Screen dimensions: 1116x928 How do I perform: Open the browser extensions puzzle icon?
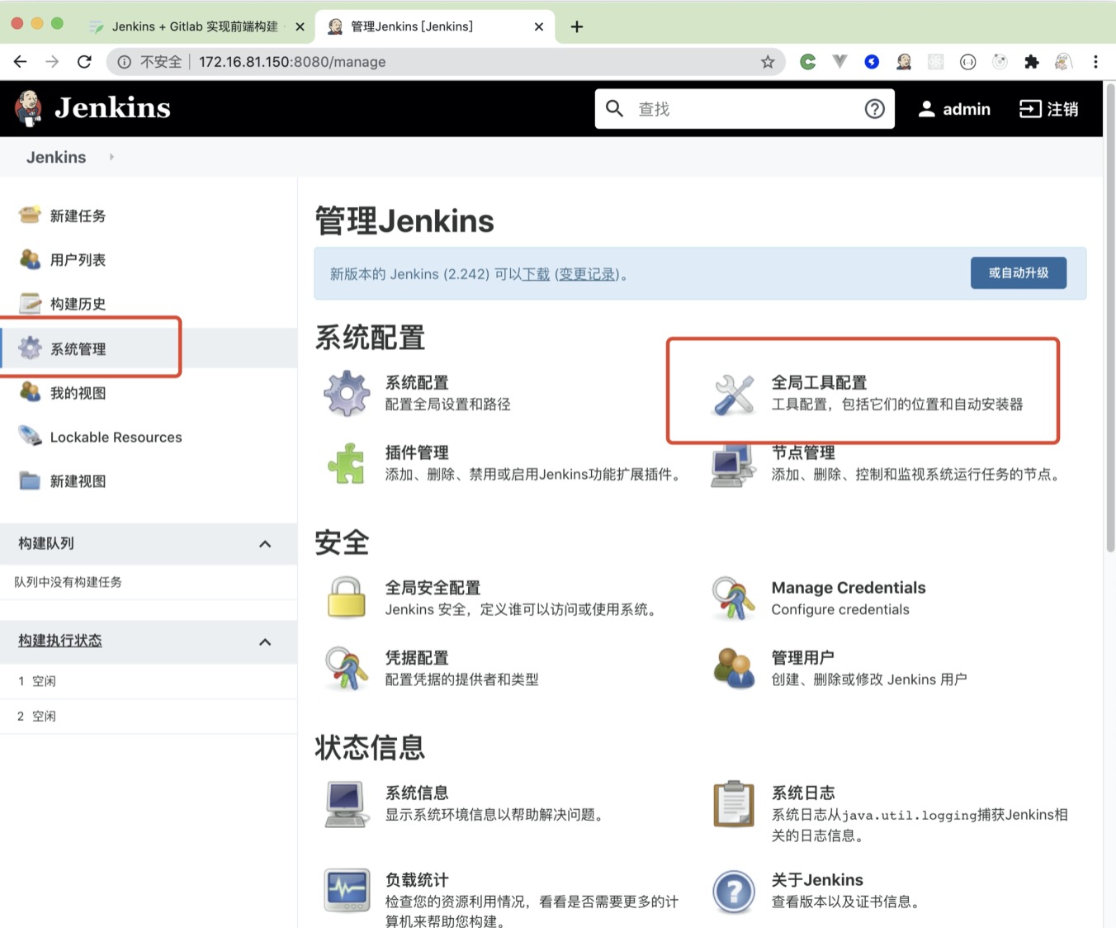(1031, 62)
